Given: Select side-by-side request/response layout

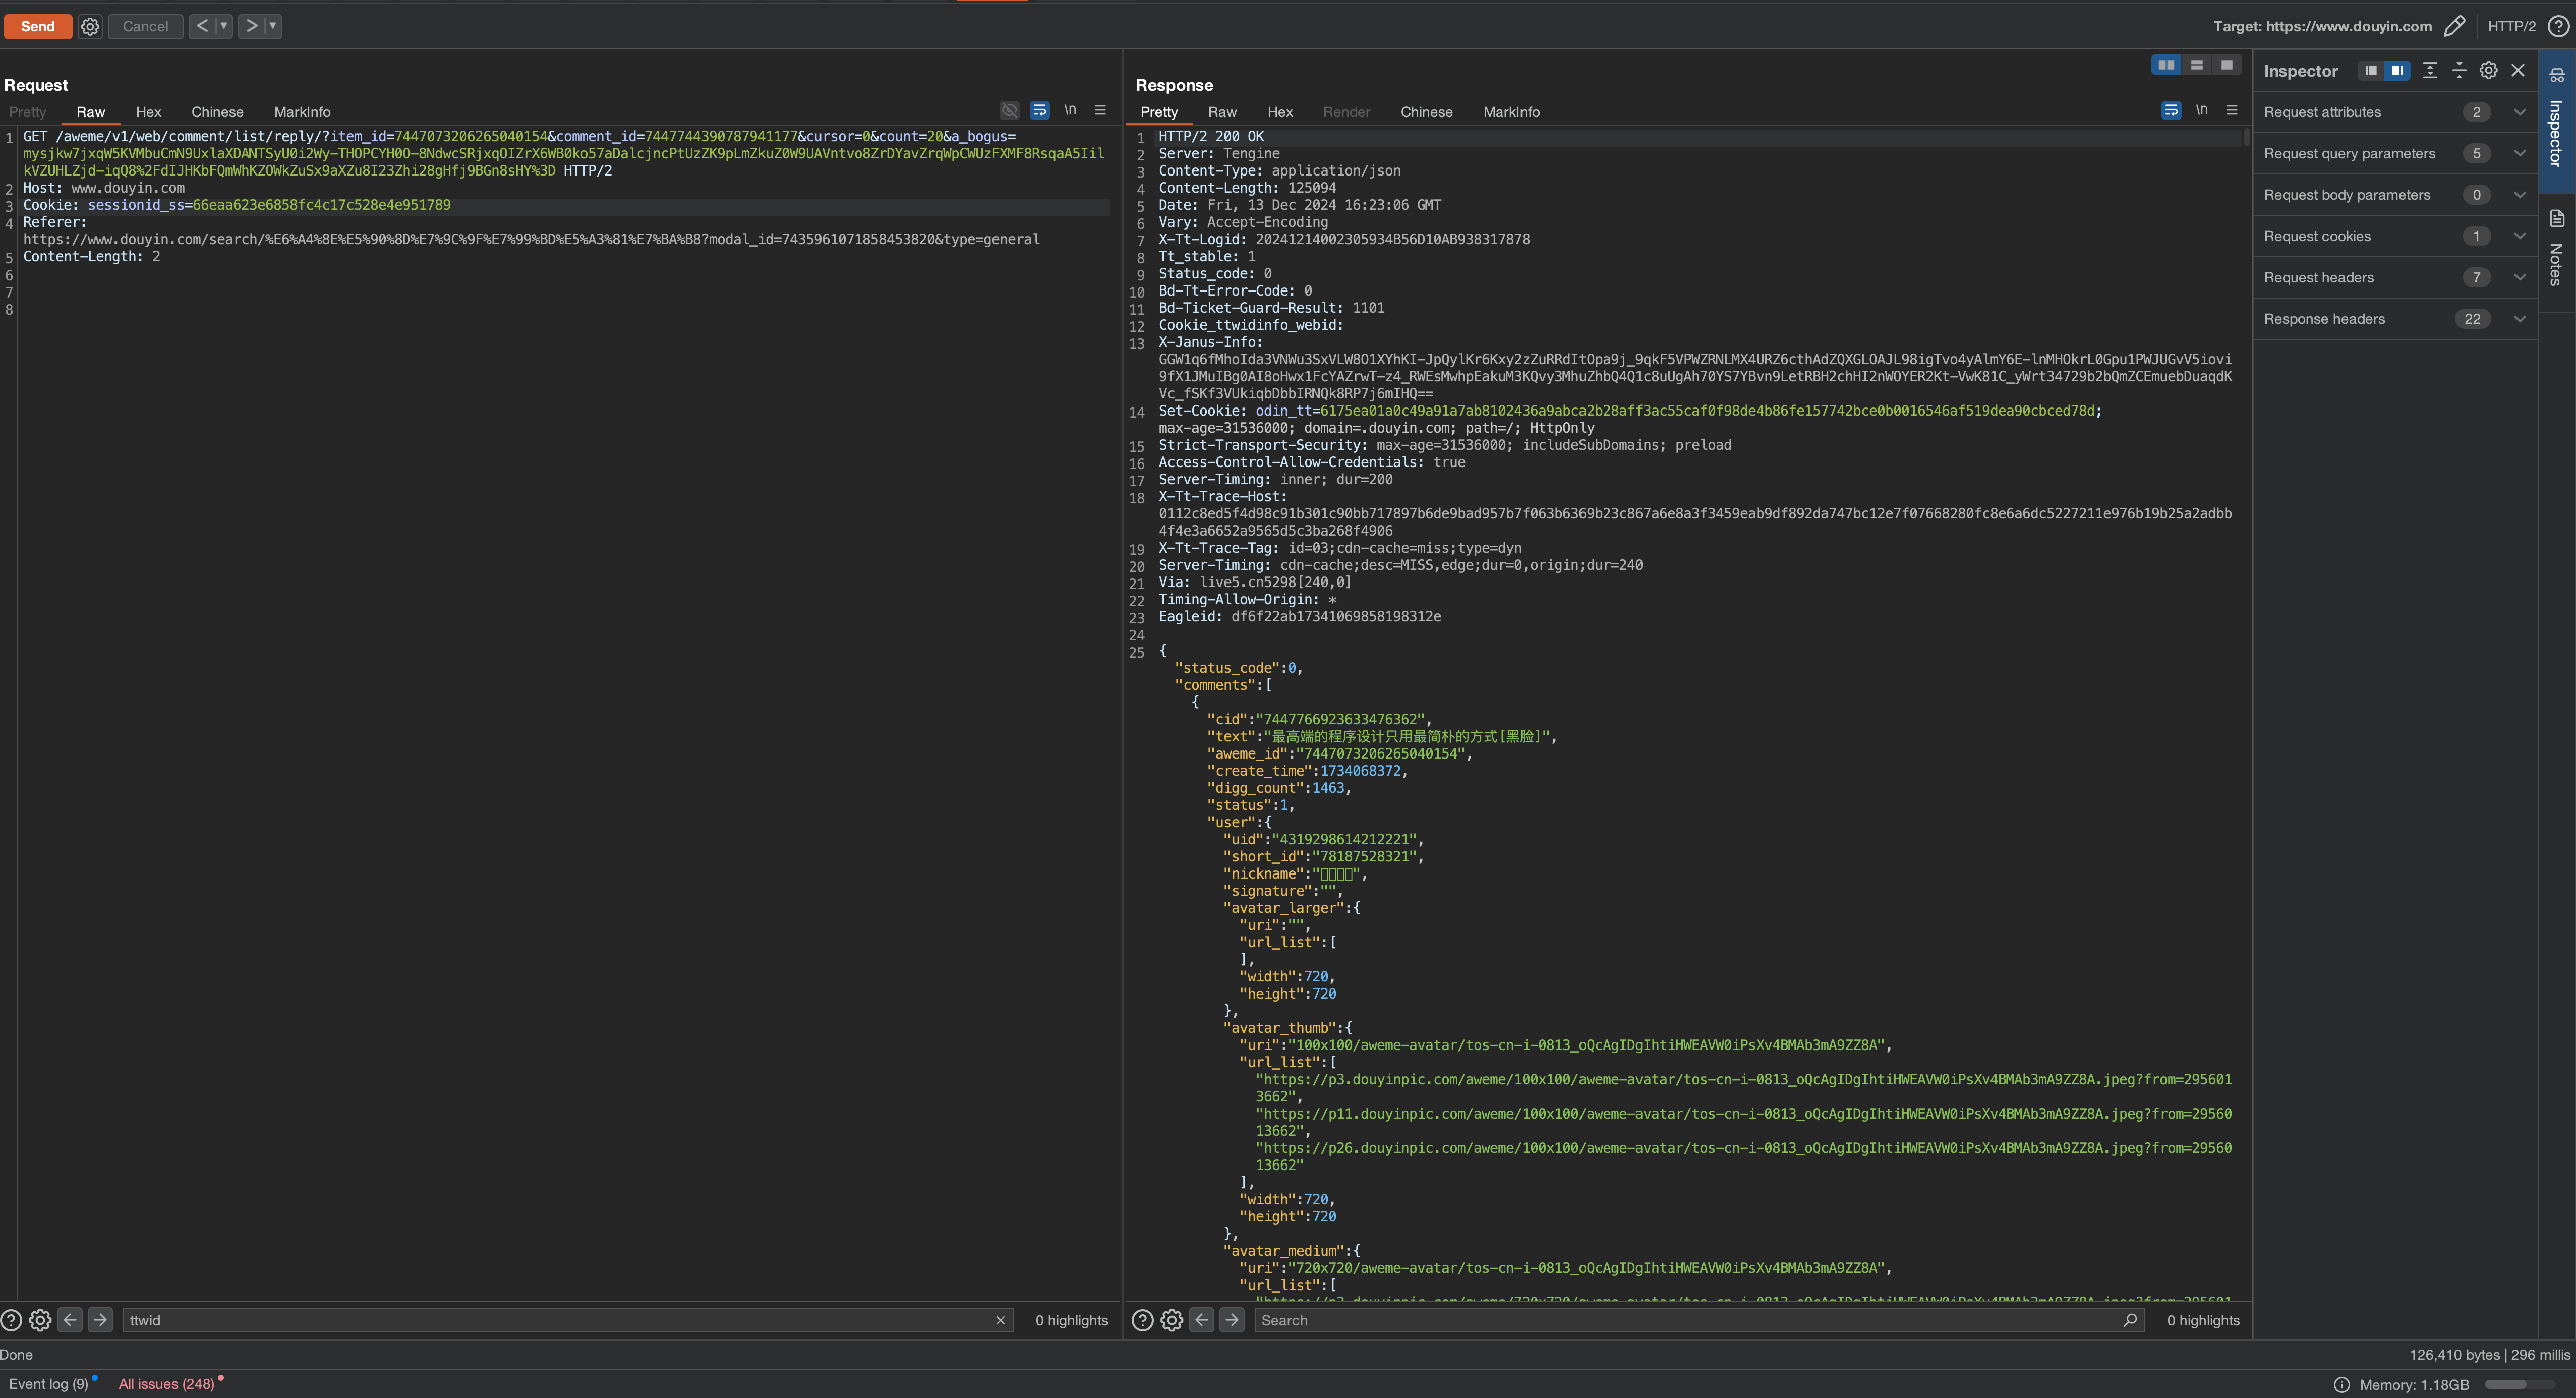Looking at the screenshot, I should click(x=2166, y=65).
